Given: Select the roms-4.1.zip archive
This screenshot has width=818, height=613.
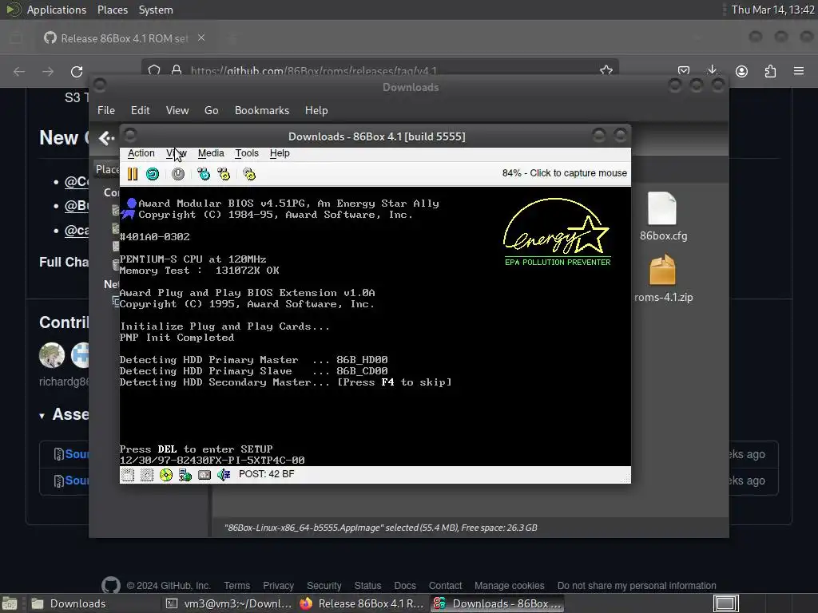Looking at the screenshot, I should point(663,279).
